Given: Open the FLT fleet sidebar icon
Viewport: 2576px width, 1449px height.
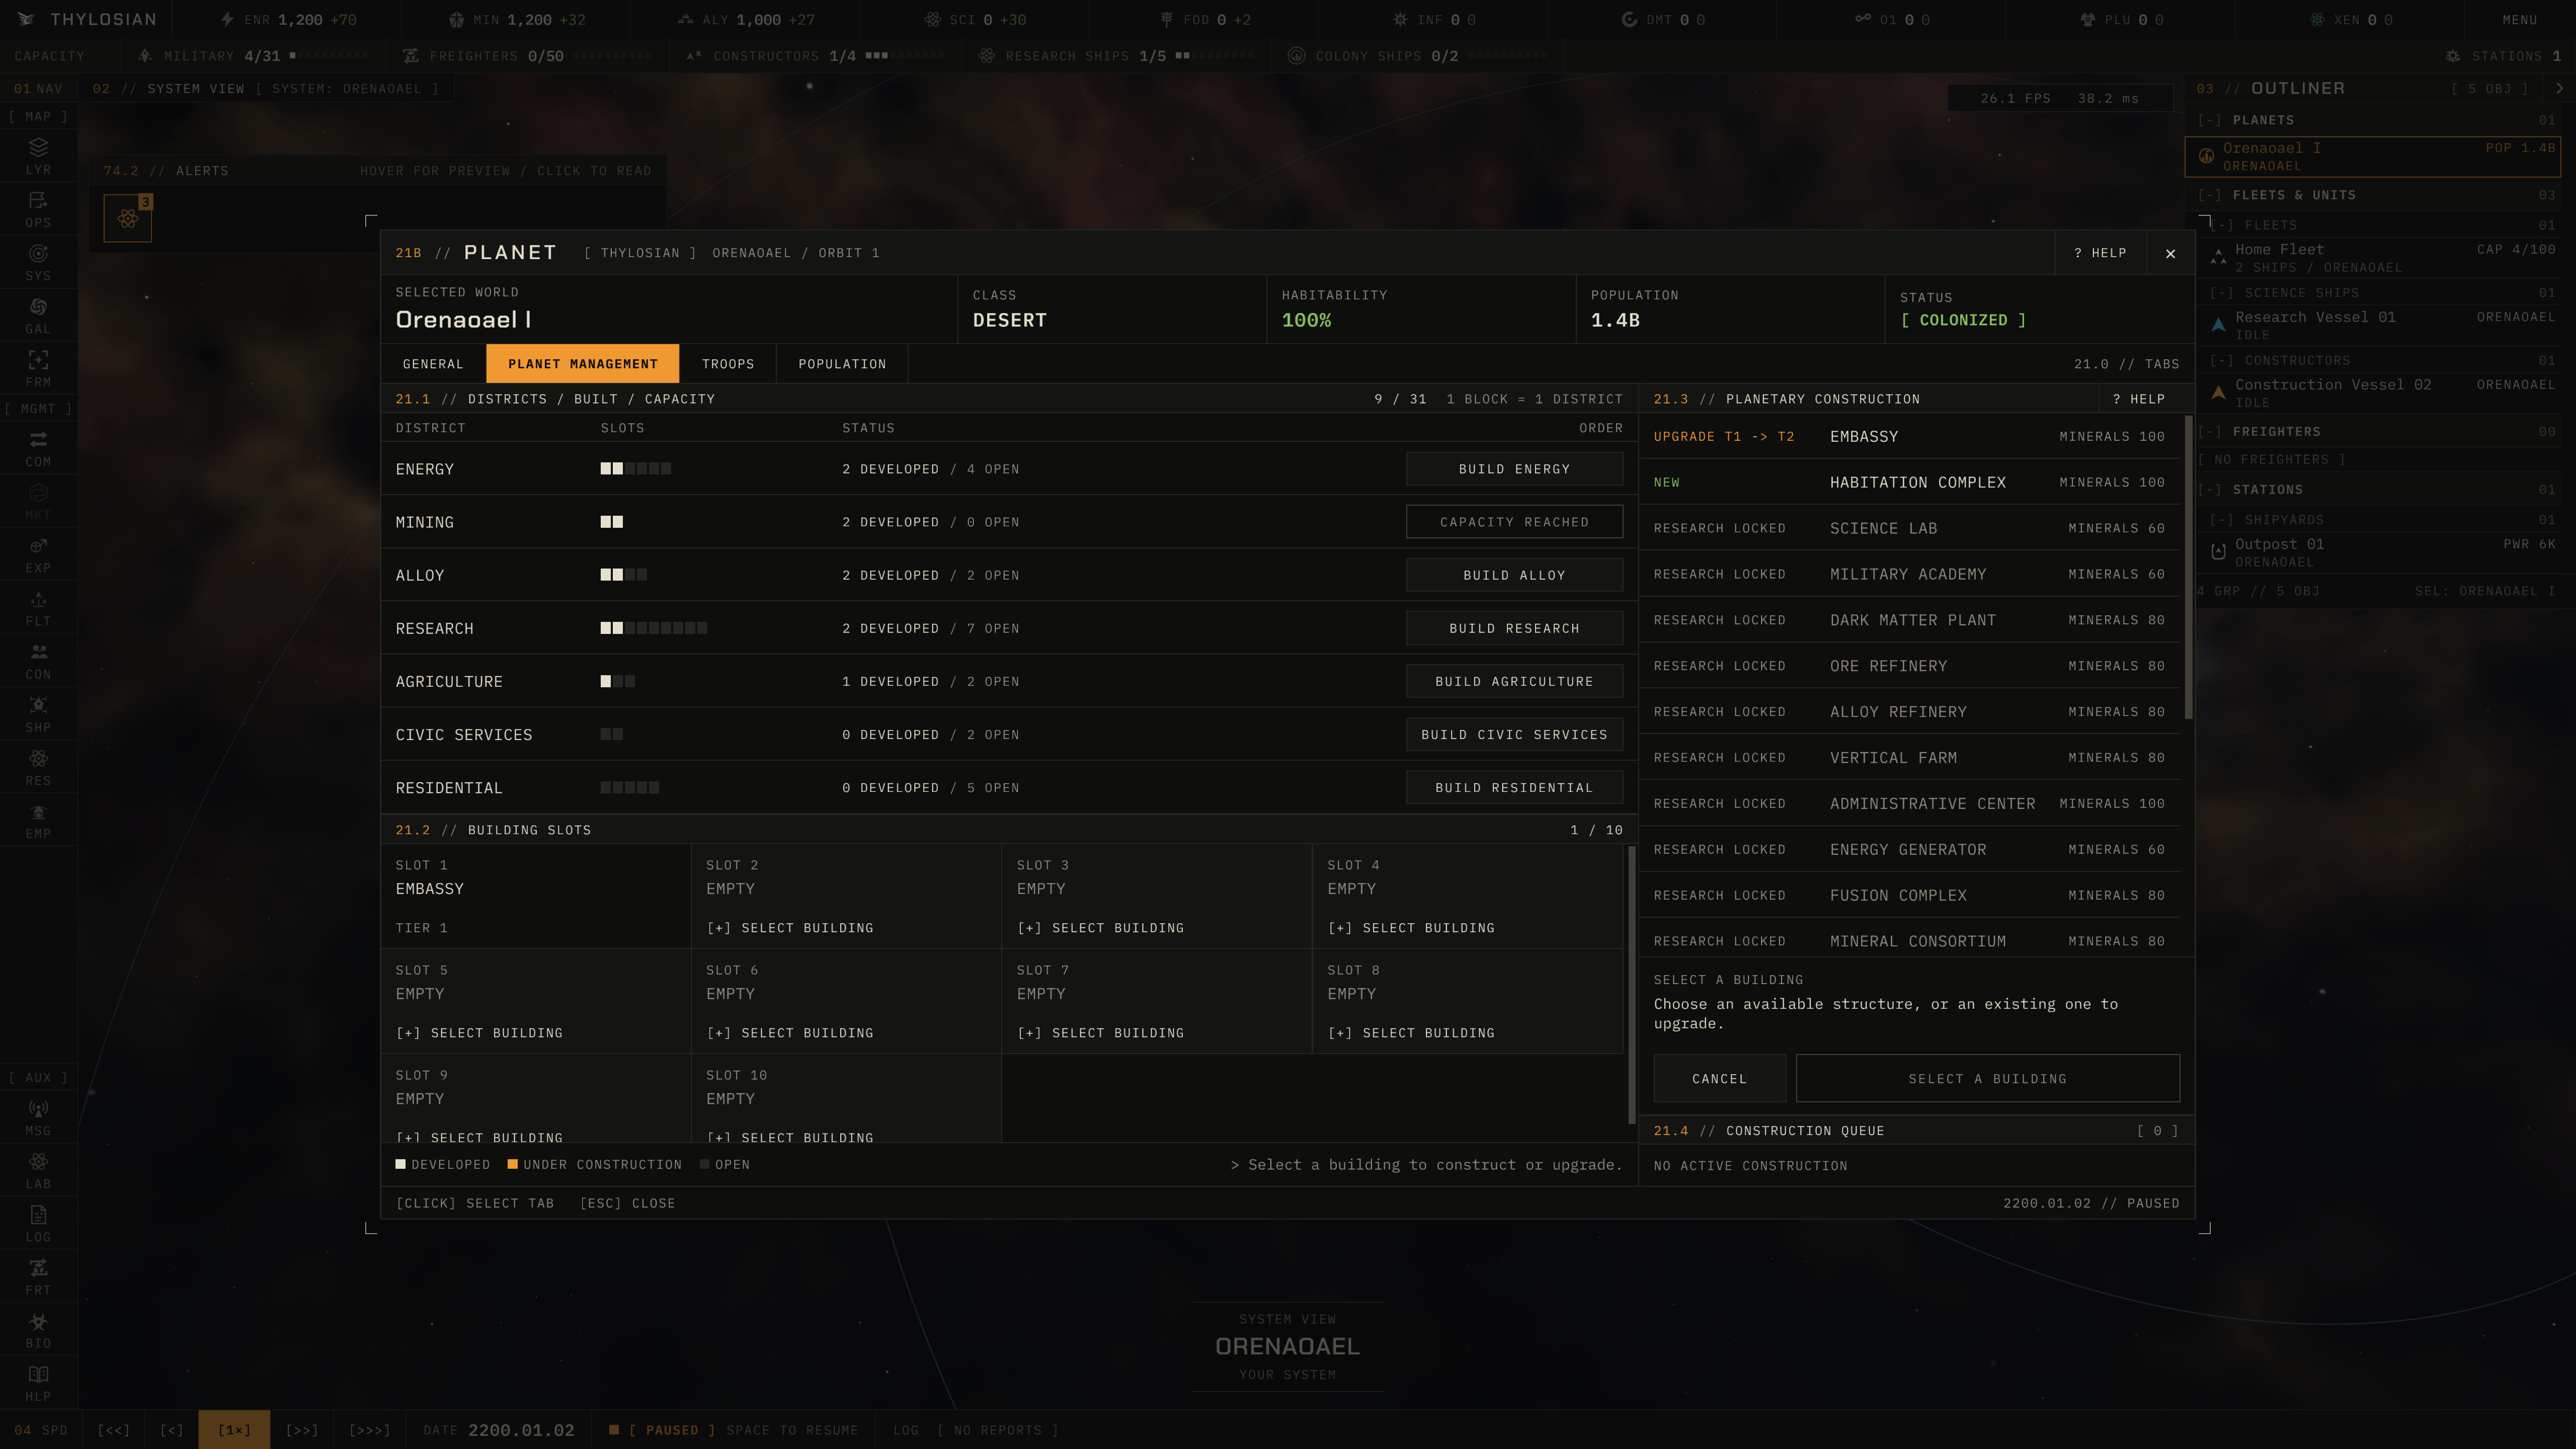Looking at the screenshot, I should click(x=38, y=607).
